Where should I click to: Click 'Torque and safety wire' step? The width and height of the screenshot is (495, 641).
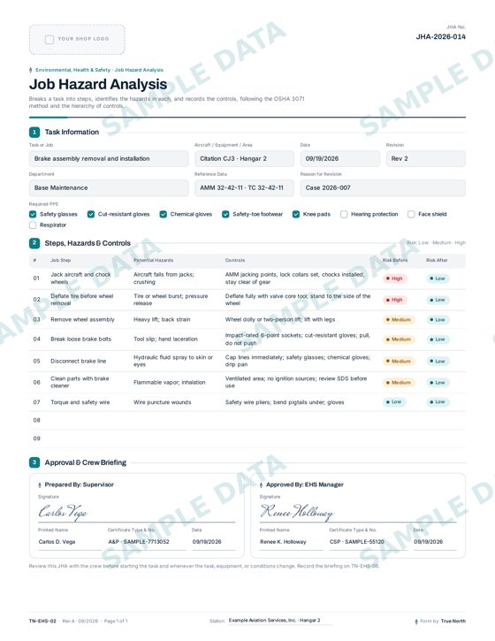pos(80,402)
